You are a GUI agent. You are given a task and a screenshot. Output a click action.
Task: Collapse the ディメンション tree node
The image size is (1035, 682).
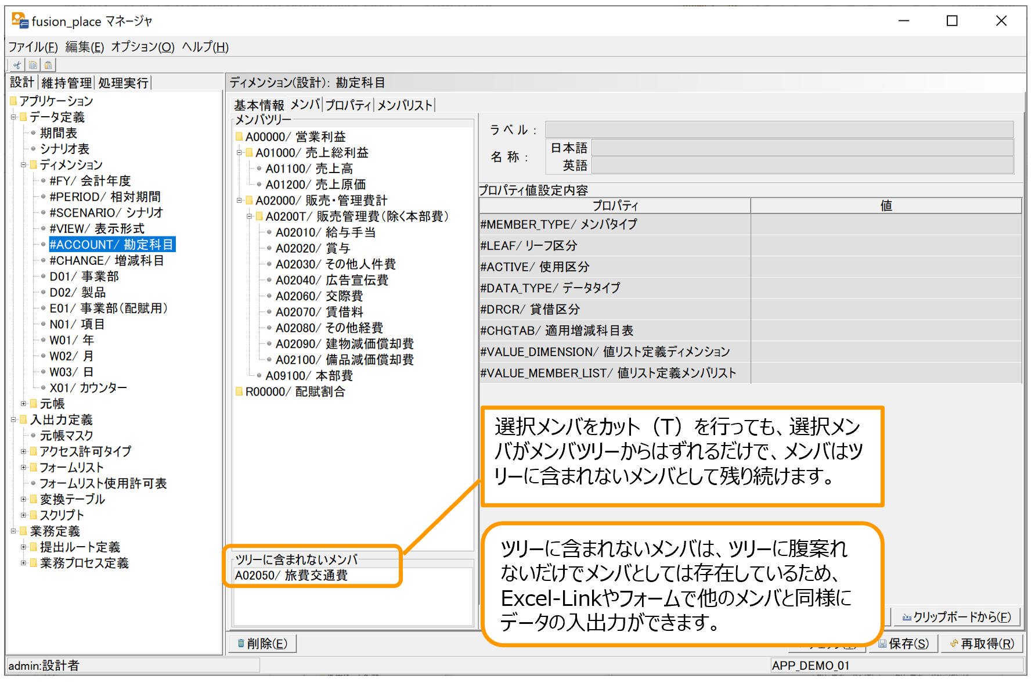pyautogui.click(x=24, y=165)
